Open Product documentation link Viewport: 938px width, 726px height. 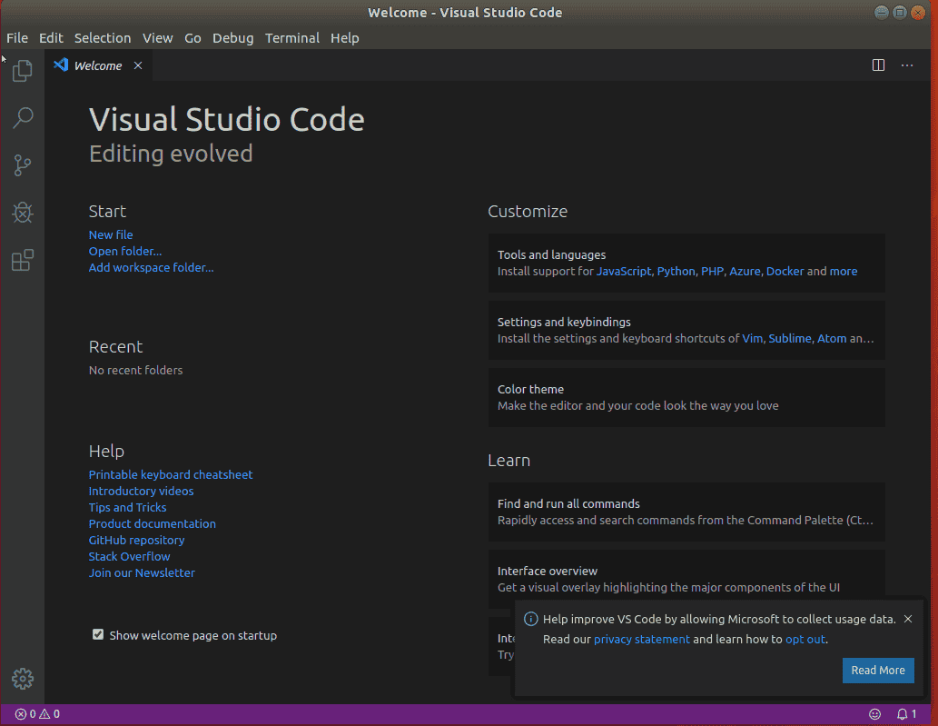click(152, 523)
